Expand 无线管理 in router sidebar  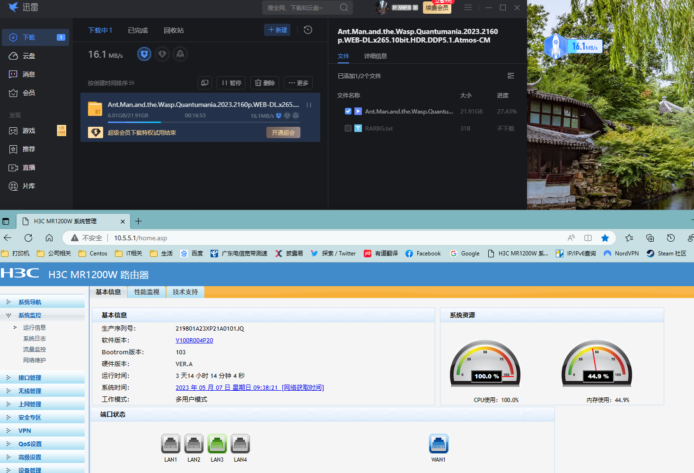click(x=30, y=391)
